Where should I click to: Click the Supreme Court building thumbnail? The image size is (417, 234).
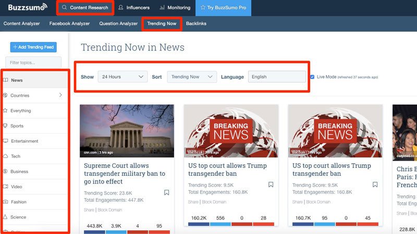pyautogui.click(x=127, y=131)
